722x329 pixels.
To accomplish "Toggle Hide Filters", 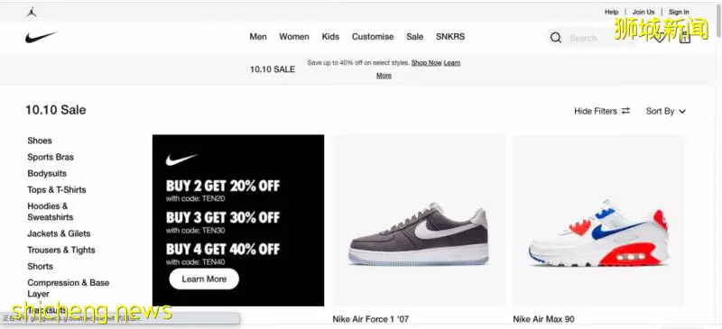I will [x=602, y=111].
